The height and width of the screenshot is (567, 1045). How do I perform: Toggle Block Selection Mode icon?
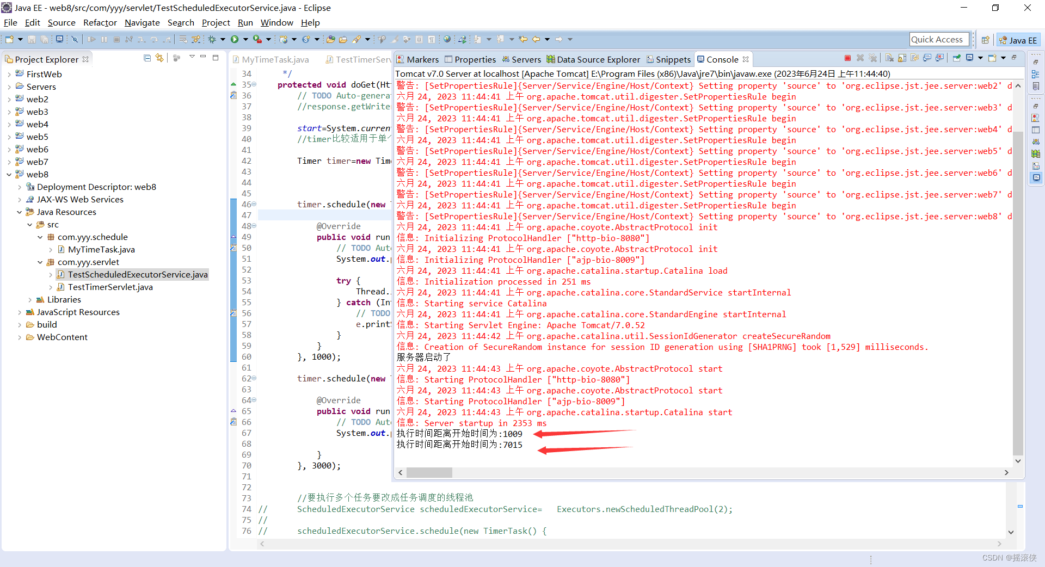419,39
